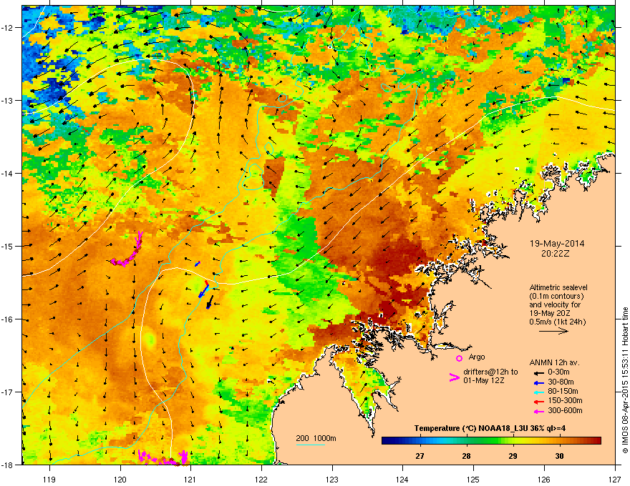630x486 pixels.
Task: Click the longitude axis label '123'
Action: point(332,479)
